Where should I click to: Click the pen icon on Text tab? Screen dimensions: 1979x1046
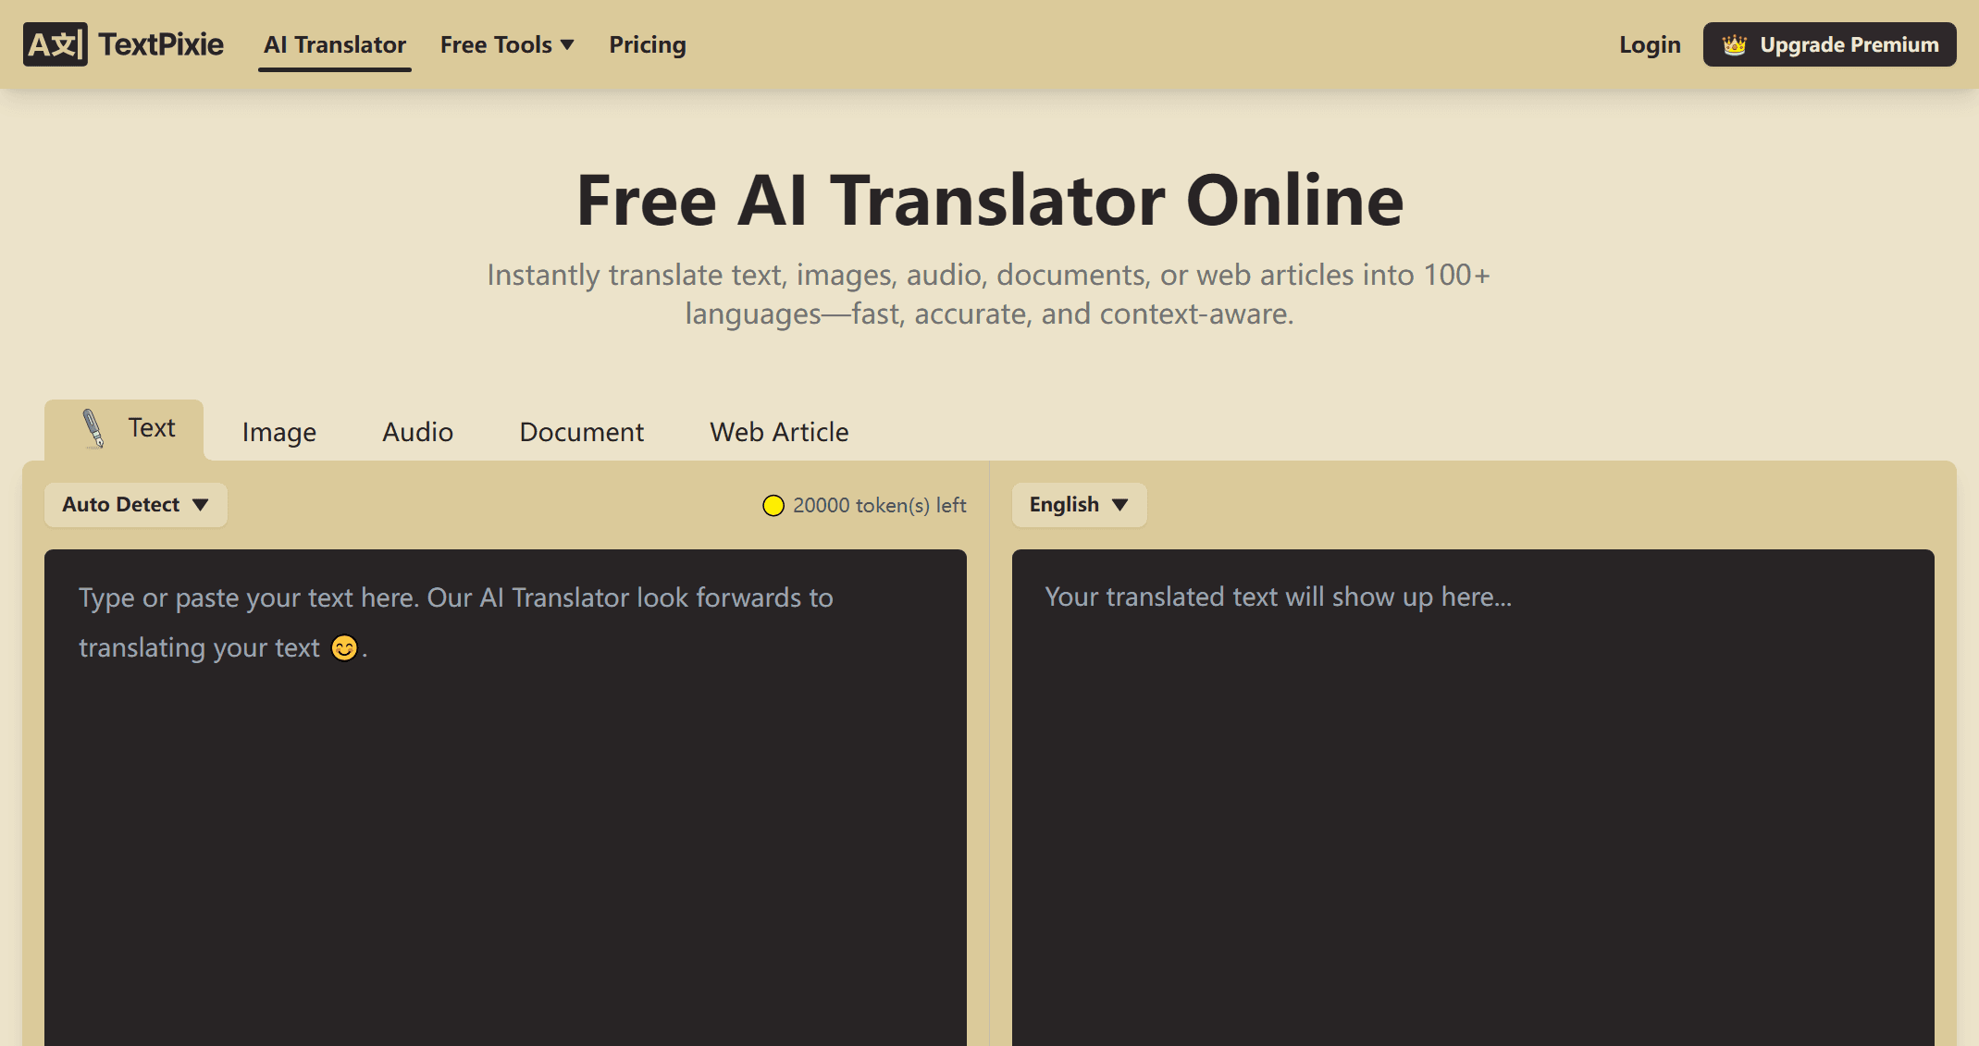pos(93,428)
